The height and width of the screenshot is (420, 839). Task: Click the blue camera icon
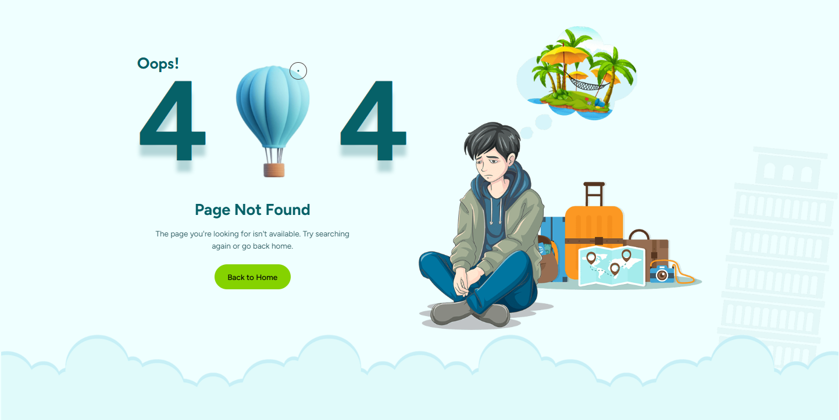tap(662, 273)
